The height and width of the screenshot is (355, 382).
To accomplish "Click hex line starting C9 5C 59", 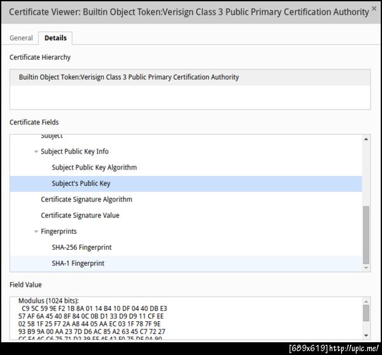I will (94, 308).
